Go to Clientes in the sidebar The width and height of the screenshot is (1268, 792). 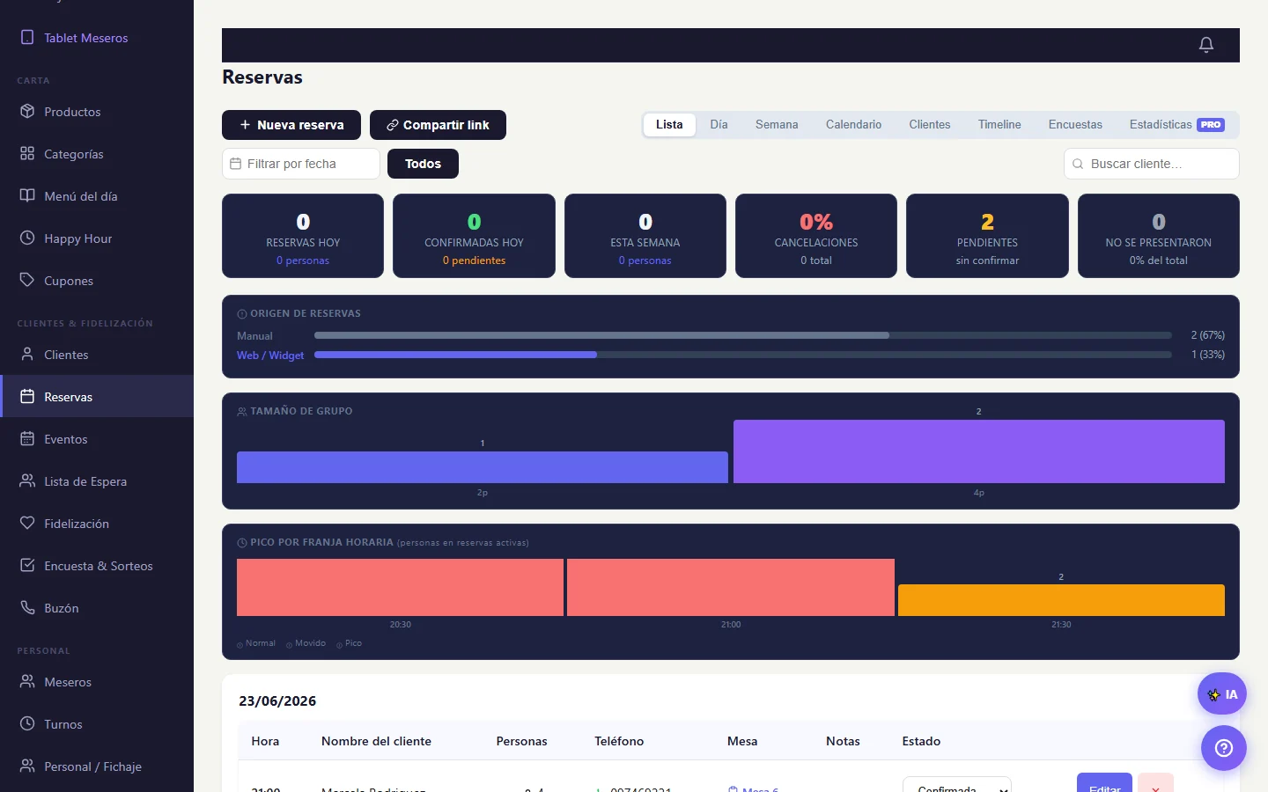point(97,355)
